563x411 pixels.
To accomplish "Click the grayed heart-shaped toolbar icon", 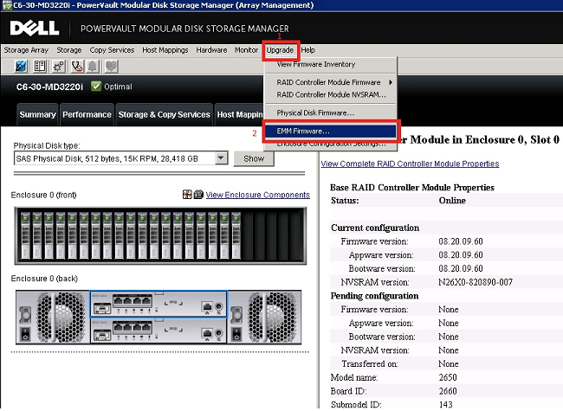I will 111,66.
